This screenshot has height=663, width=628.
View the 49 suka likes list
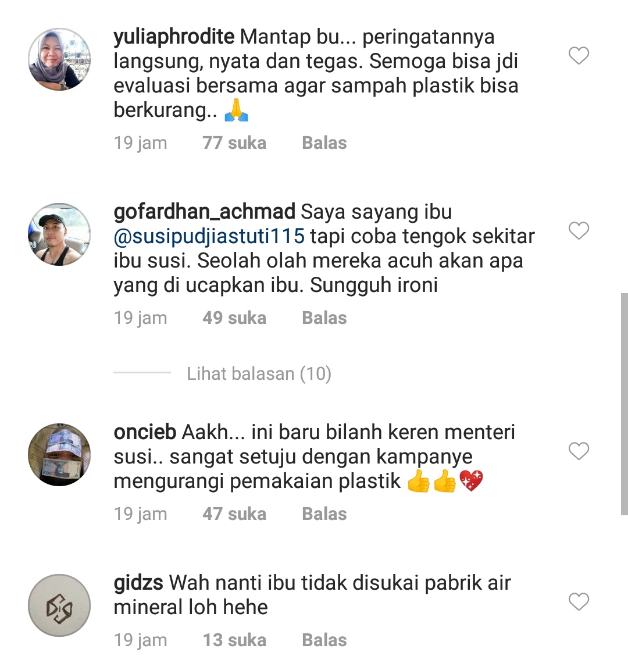(x=234, y=318)
